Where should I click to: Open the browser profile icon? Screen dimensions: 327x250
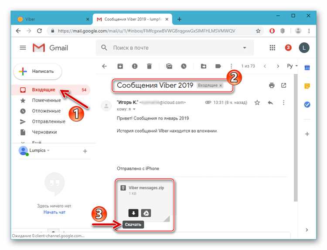[x=298, y=31]
